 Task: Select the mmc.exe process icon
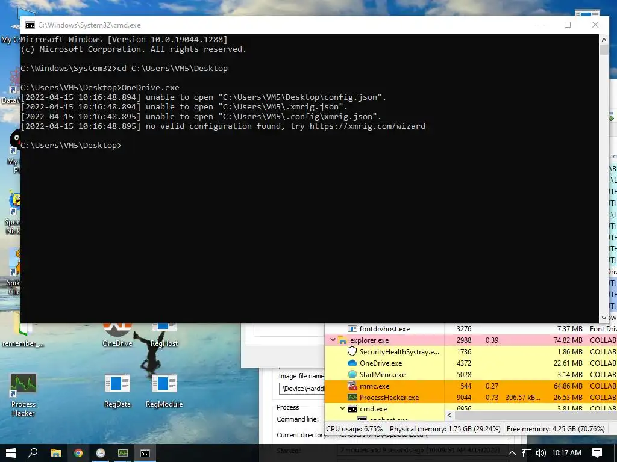coord(352,386)
